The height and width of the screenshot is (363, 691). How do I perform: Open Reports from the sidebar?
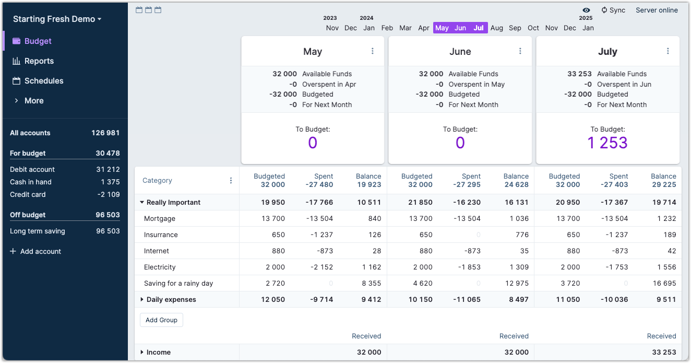39,61
